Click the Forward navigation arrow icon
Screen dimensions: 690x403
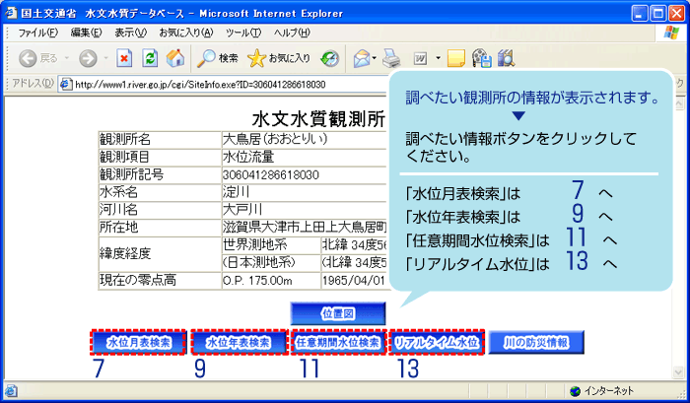tap(88, 58)
